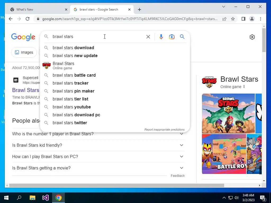Screen dimensions: 271x203
Task: Click the horizontal page scrollbar
Action: pyautogui.click(x=117, y=185)
